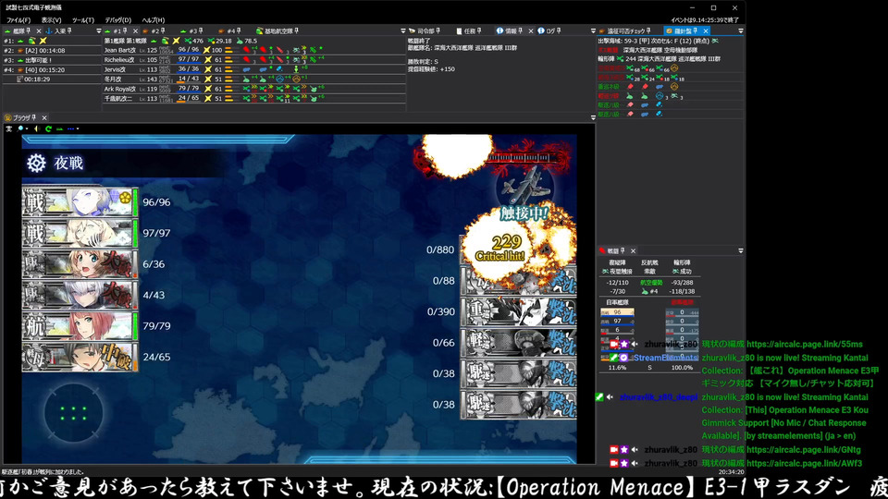Screen dimensions: 888x499
Task: Open the デバッグ(D) menu
Action: click(x=117, y=19)
